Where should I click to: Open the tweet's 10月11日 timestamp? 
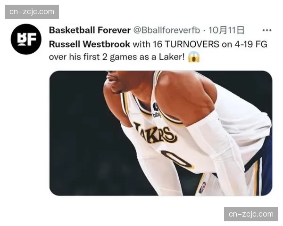coord(226,30)
